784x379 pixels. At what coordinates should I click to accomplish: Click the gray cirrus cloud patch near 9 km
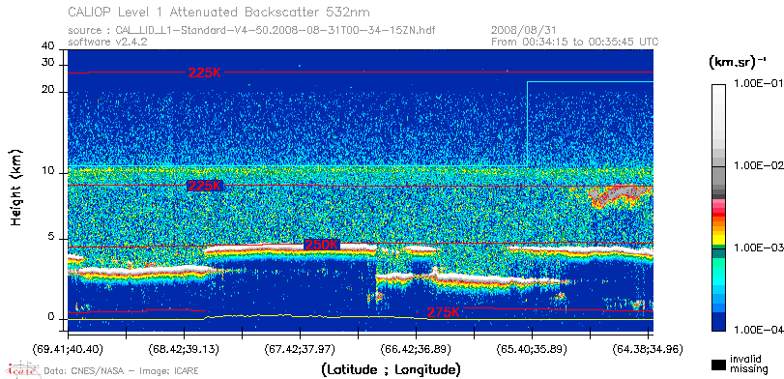[x=620, y=195]
